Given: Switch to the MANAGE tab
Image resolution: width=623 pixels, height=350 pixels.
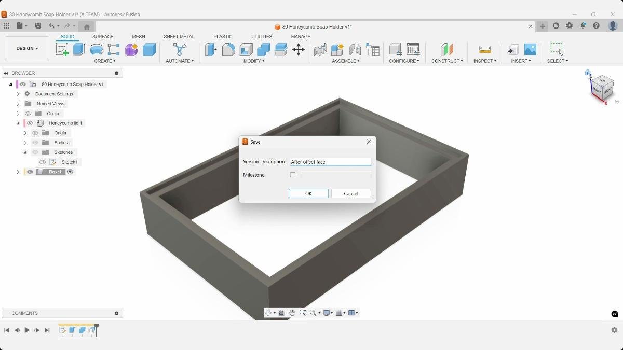Looking at the screenshot, I should [301, 37].
